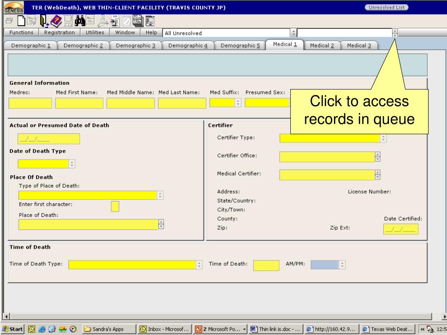Expand the Time of Death Type dropdown

pos(199,265)
